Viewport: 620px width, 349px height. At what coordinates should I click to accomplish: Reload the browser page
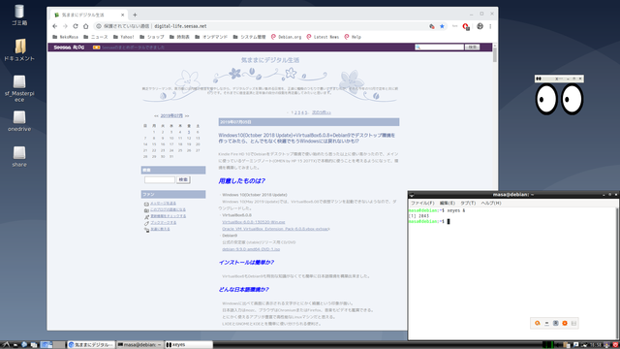click(76, 26)
